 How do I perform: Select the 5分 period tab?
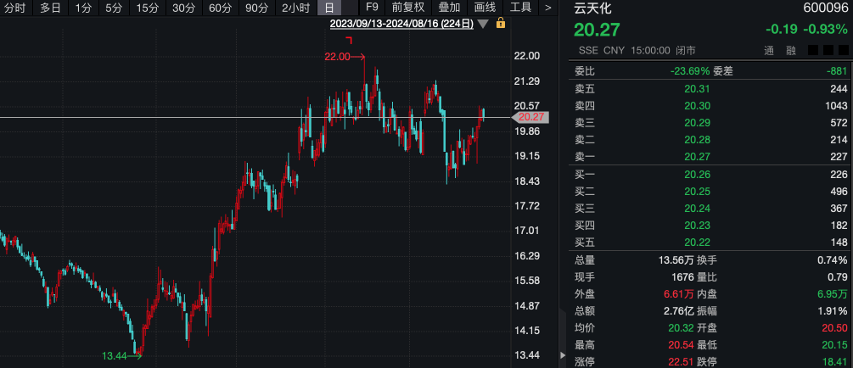coord(114,8)
